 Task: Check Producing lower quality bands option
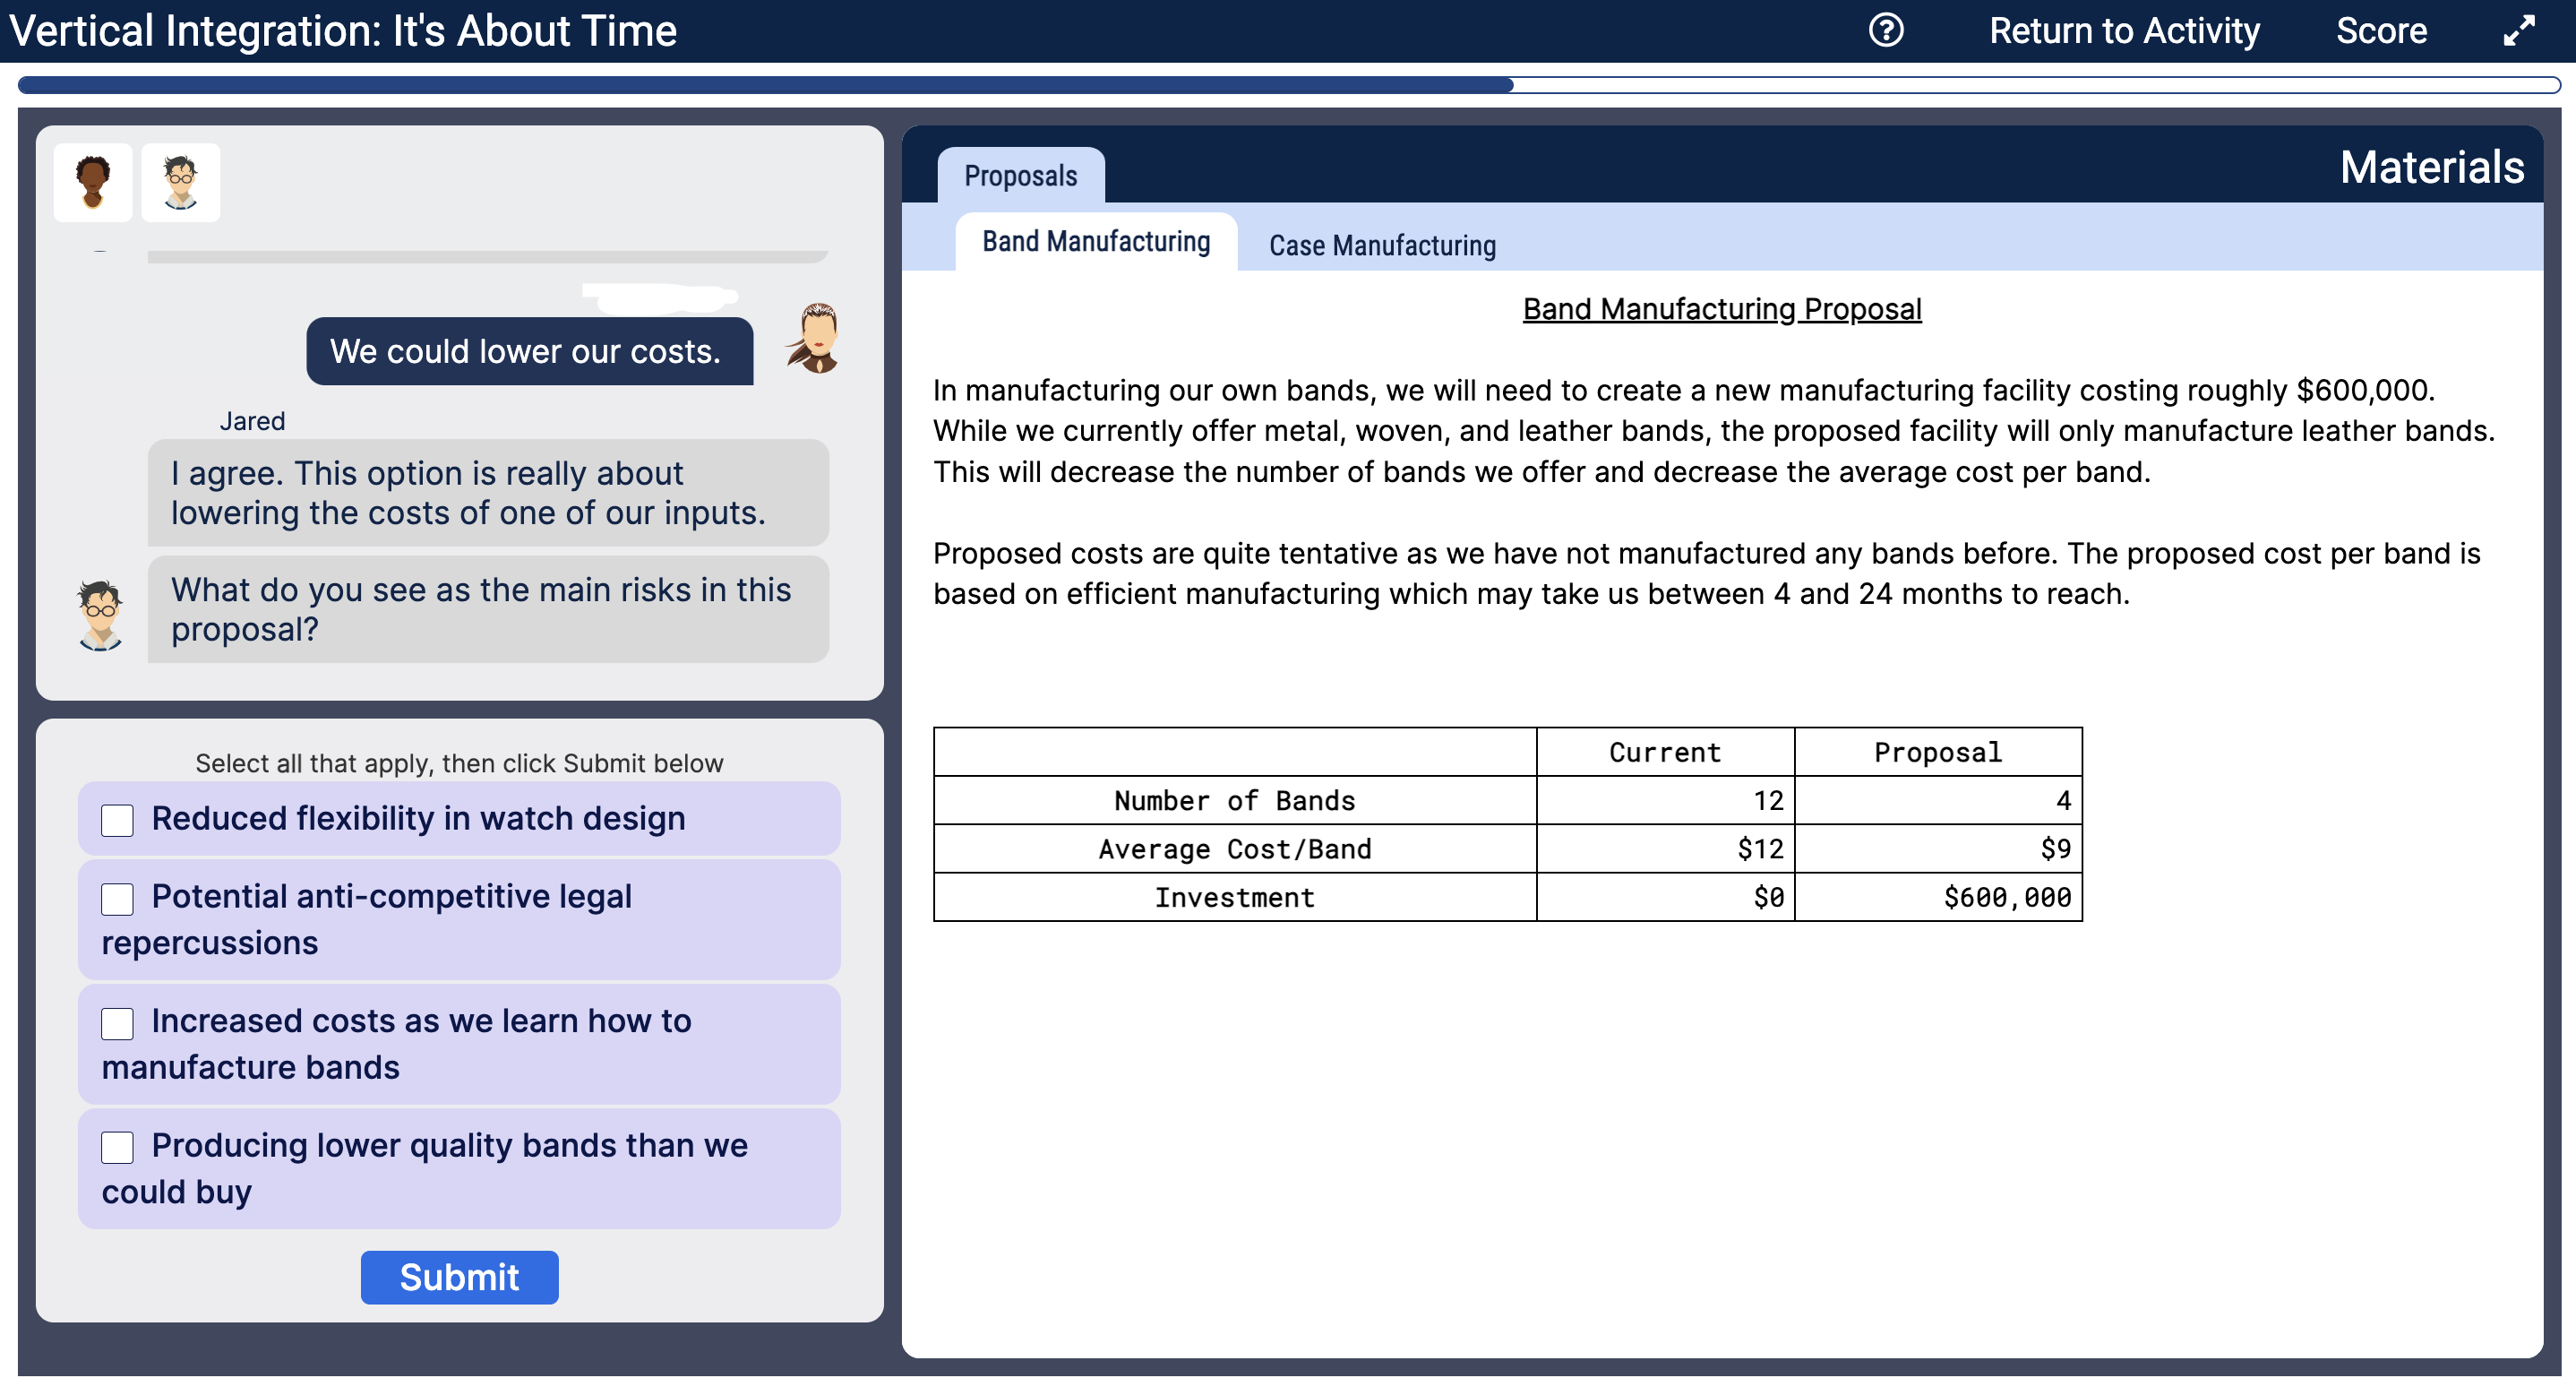pos(117,1148)
